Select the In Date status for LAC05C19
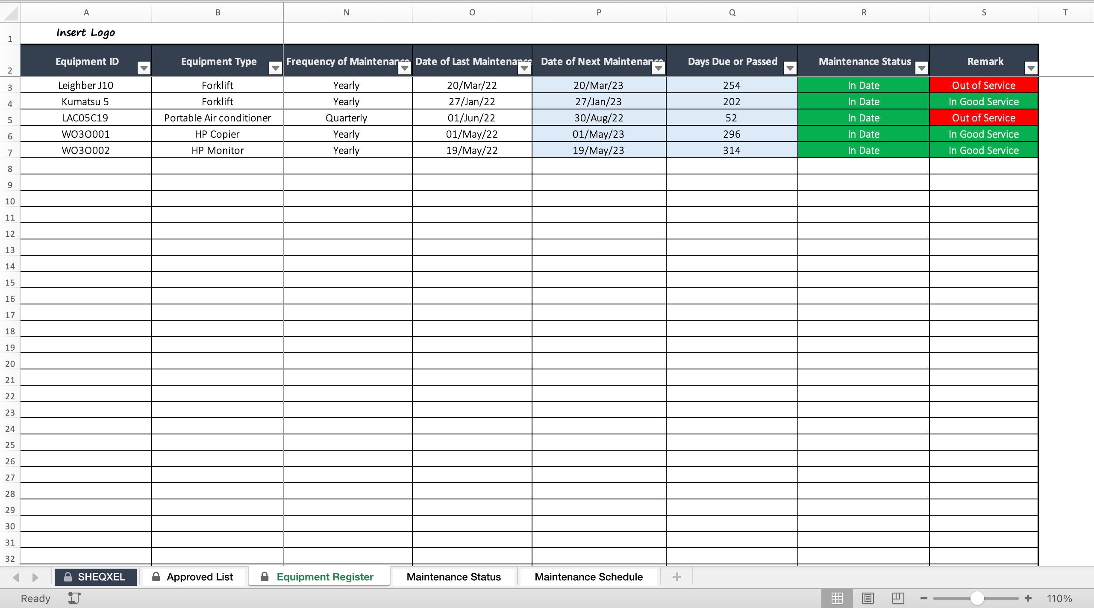 pyautogui.click(x=864, y=118)
